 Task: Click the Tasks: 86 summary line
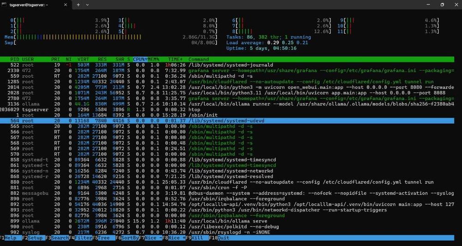[268, 37]
